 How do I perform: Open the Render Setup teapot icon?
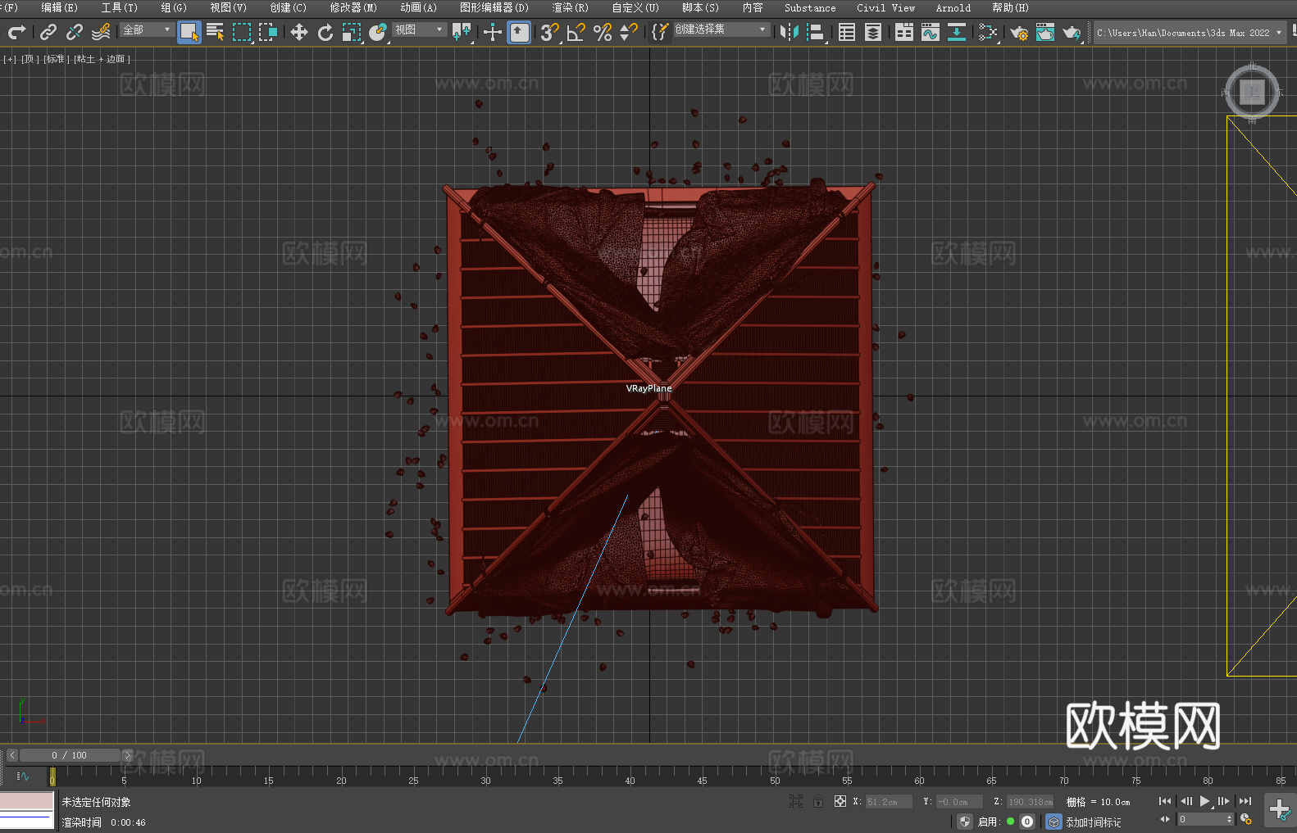[x=1018, y=32]
